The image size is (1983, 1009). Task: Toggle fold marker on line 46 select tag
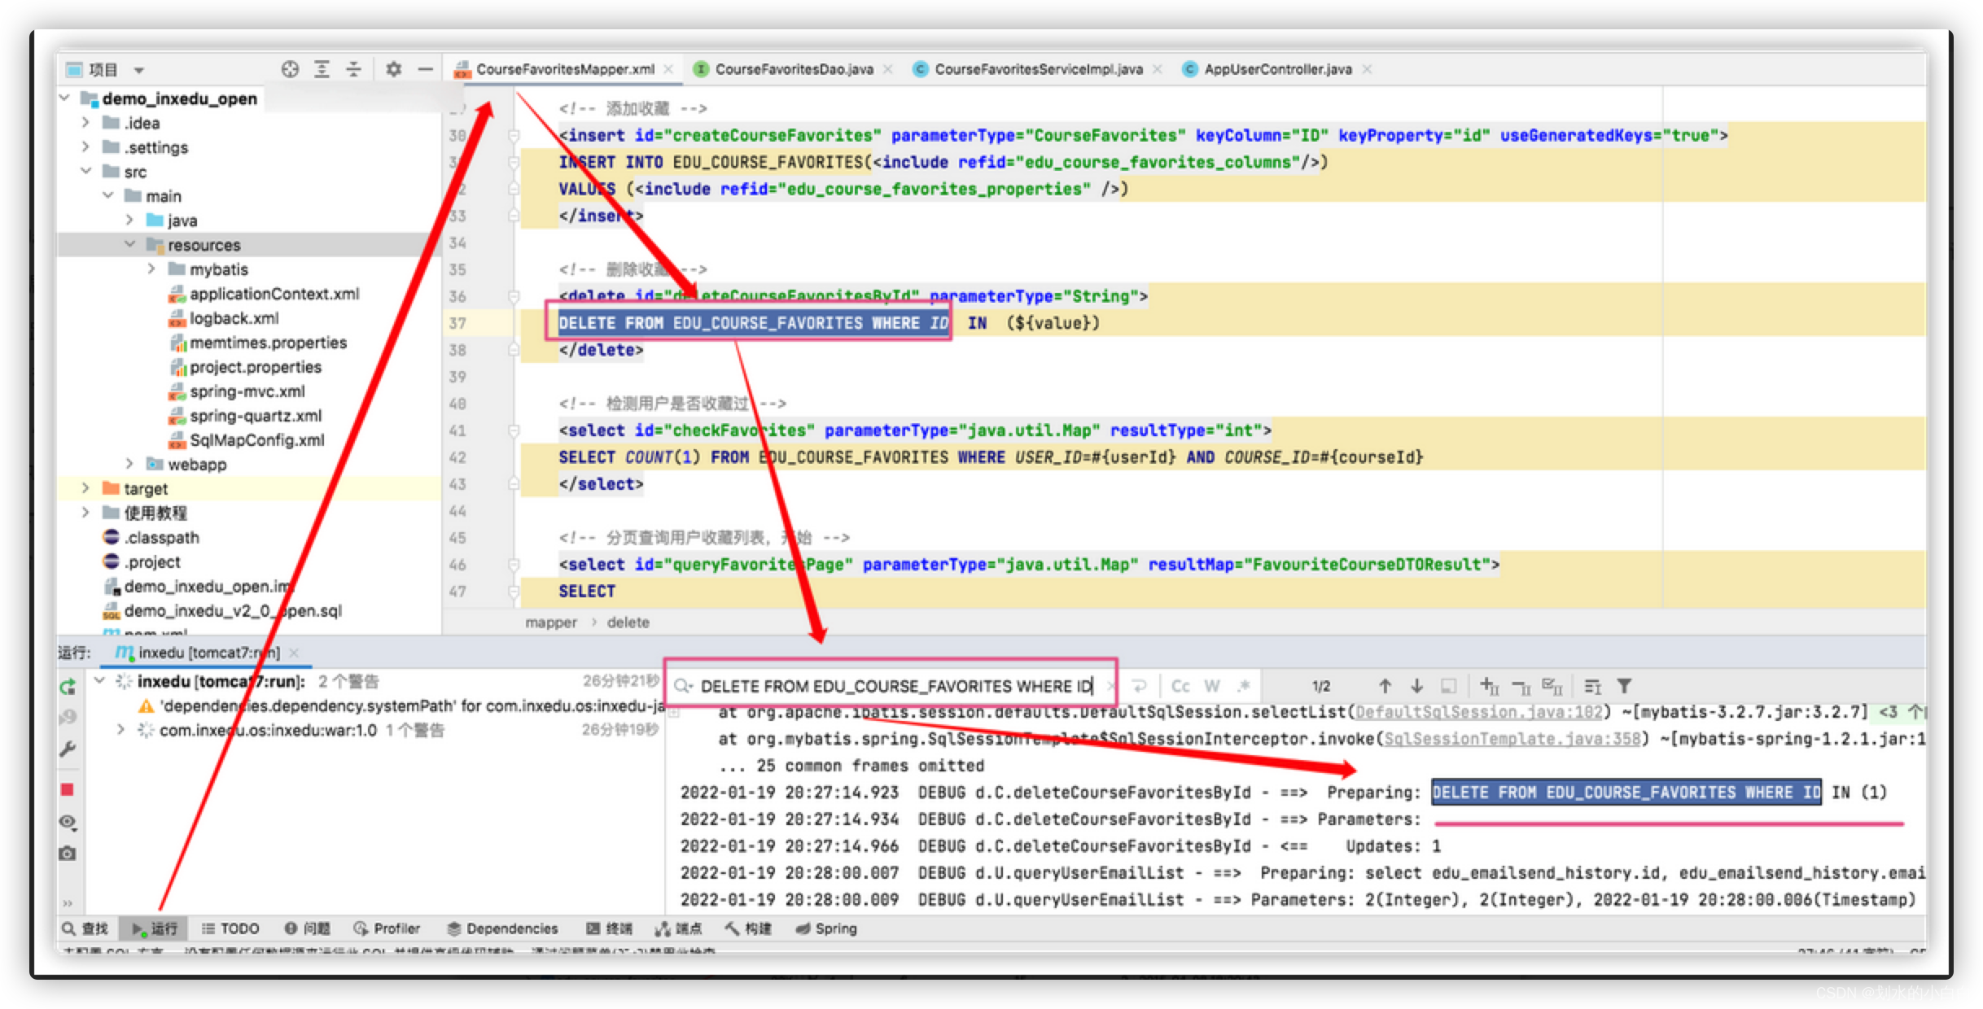click(514, 565)
